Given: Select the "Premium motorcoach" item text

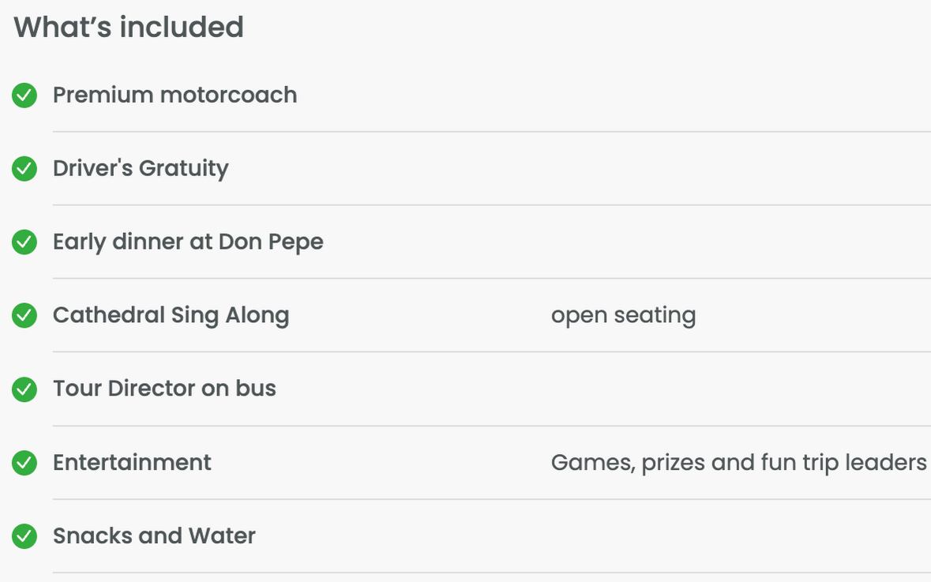Looking at the screenshot, I should pyautogui.click(x=175, y=96).
